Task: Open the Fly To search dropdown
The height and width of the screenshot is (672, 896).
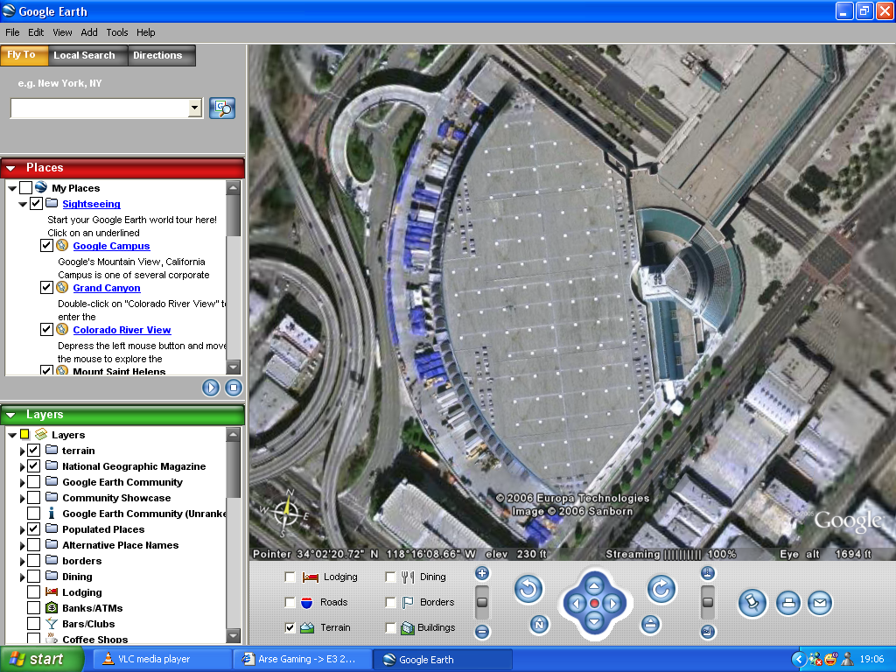Action: [x=195, y=108]
